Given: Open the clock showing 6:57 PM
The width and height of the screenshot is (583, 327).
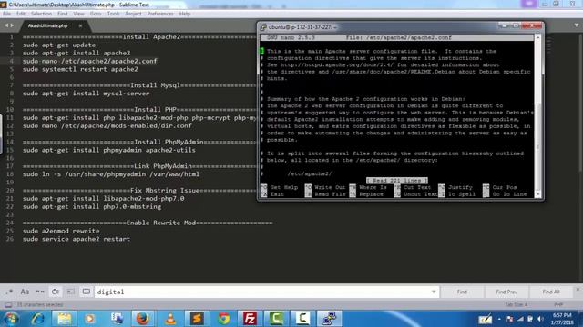Looking at the screenshot, I should [x=562, y=319].
